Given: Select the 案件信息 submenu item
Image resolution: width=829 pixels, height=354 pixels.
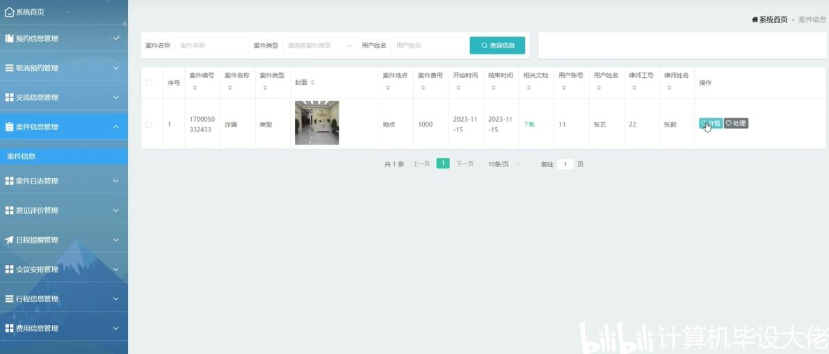Looking at the screenshot, I should tap(64, 156).
